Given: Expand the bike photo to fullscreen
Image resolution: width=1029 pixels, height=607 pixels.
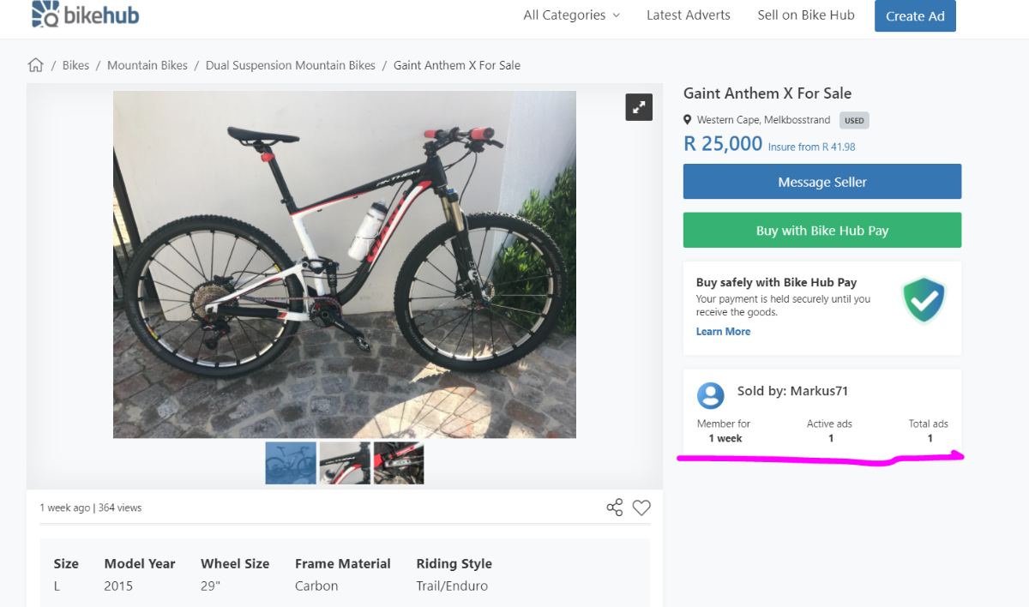Looking at the screenshot, I should pyautogui.click(x=639, y=107).
